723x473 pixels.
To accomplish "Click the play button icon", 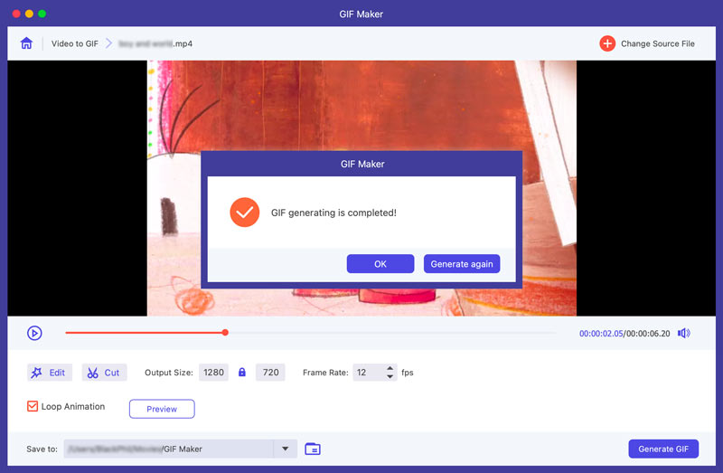I will [34, 333].
